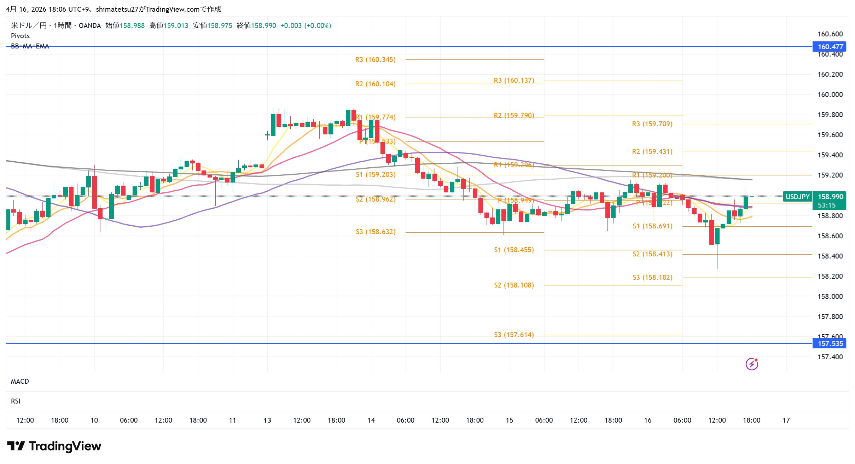
Task: Click the 53:15 bar countdown timer
Action: 826,205
